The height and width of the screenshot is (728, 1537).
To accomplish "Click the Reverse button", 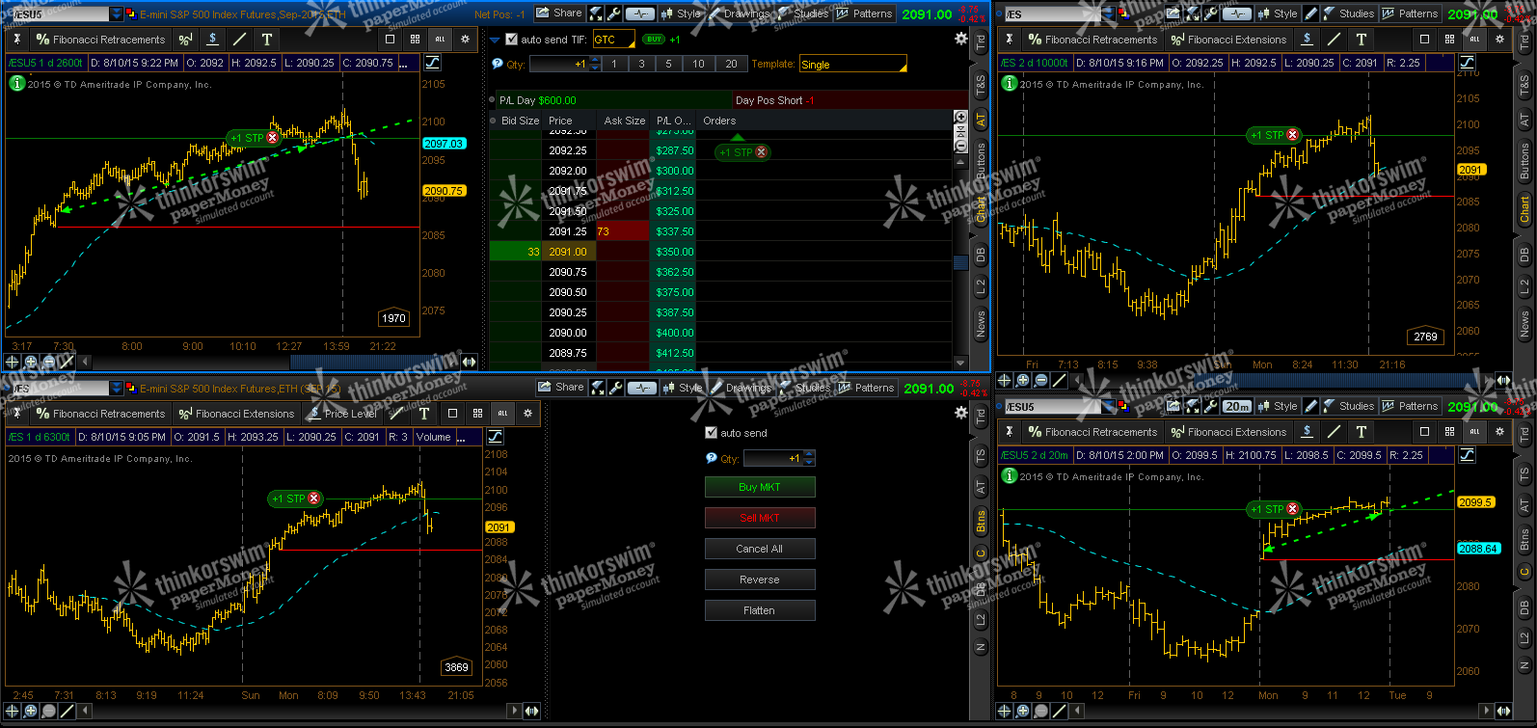I will click(760, 580).
